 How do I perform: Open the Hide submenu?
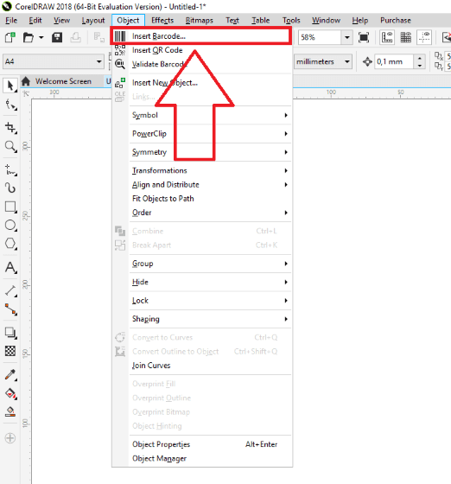(211, 282)
